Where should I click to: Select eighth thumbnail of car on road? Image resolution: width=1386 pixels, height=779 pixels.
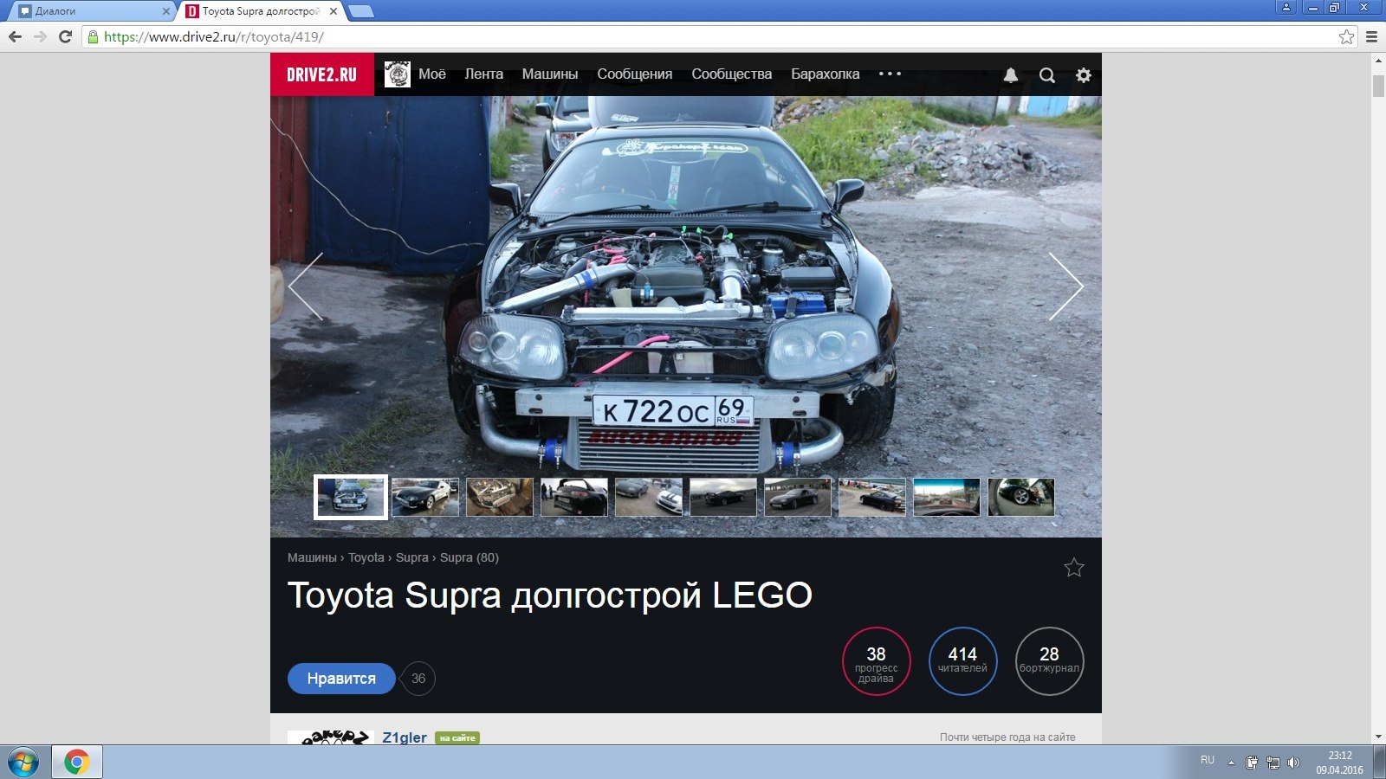click(872, 498)
